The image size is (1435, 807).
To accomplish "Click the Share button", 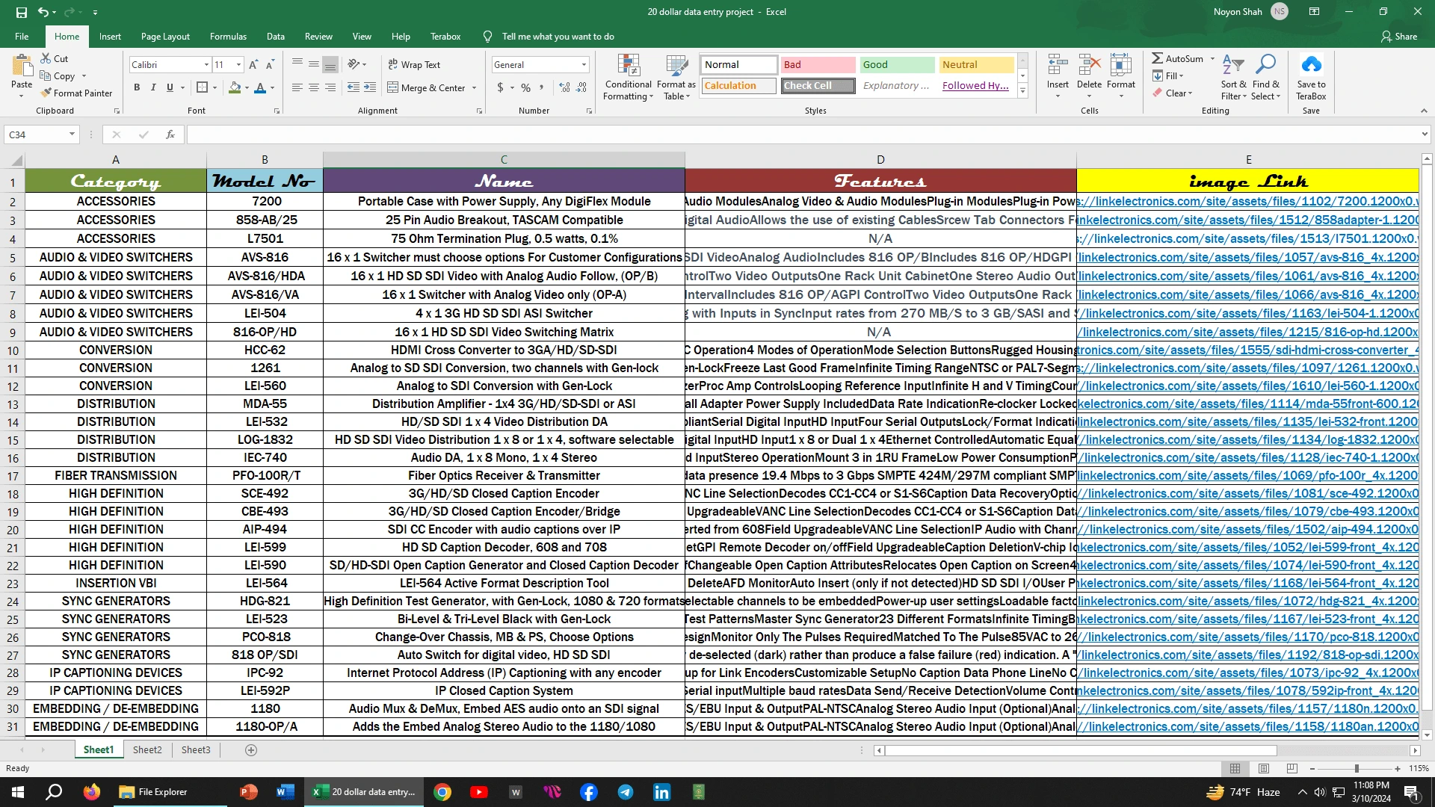I will coord(1398,37).
